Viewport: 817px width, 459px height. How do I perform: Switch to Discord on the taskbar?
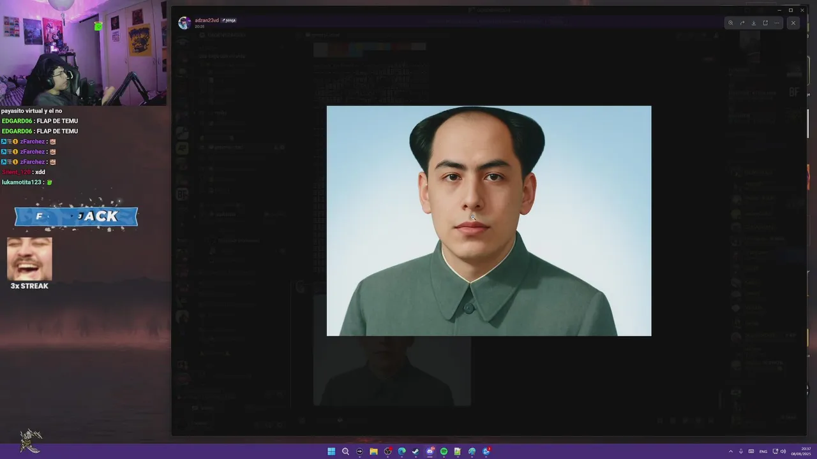tap(430, 451)
